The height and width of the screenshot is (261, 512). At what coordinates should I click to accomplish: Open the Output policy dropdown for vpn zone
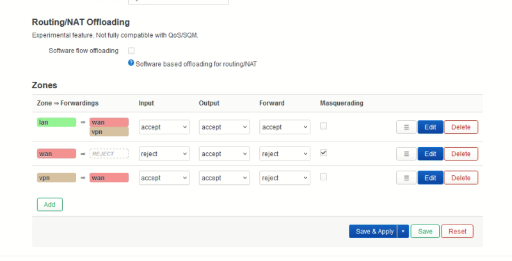click(225, 178)
